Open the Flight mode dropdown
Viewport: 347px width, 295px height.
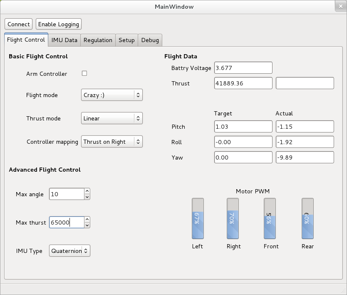click(x=112, y=95)
